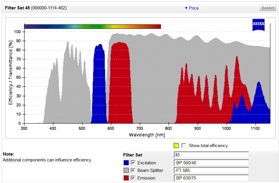The image size is (279, 183).
Task: Open the Price link
Action: (x=191, y=8)
